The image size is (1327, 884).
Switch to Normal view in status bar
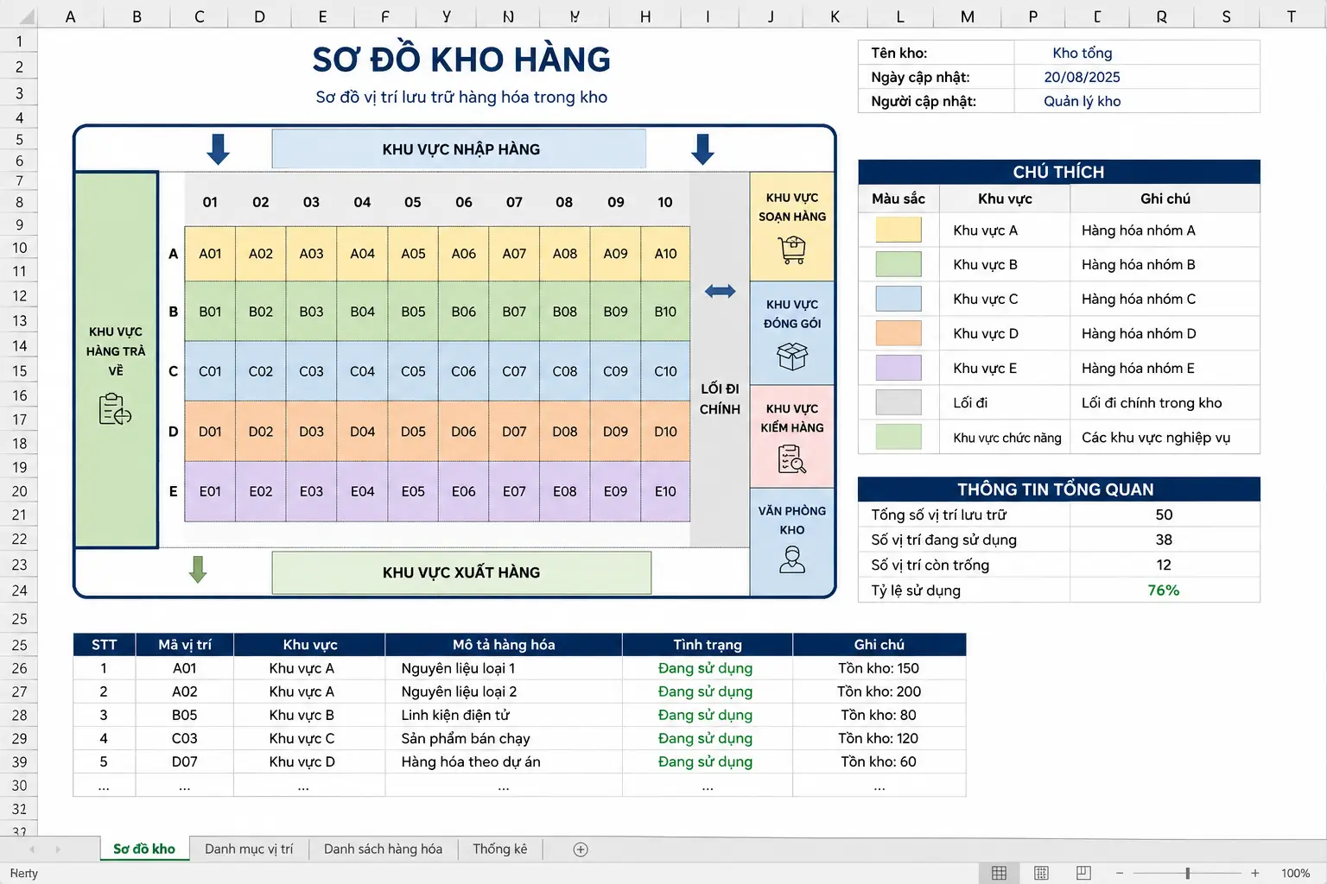999,873
